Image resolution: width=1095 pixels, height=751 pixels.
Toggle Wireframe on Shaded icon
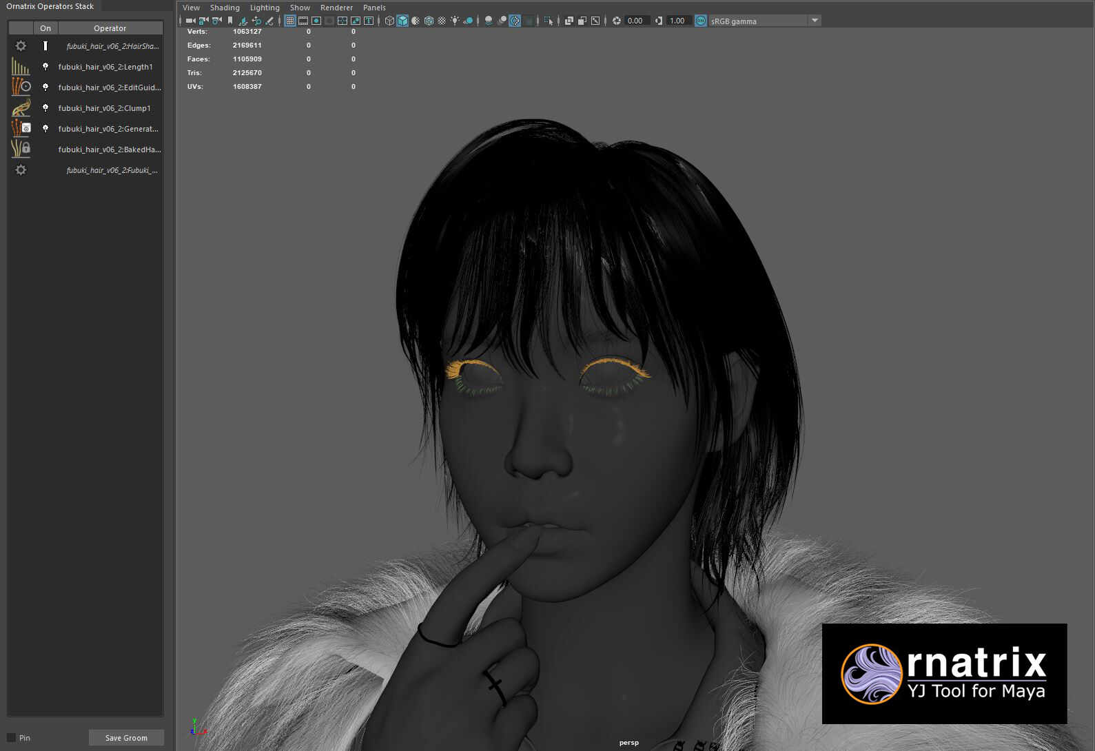[429, 21]
